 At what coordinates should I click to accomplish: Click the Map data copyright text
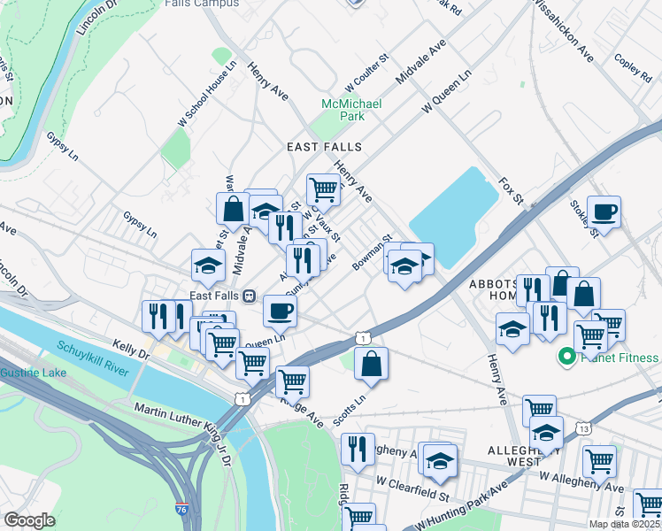625,524
